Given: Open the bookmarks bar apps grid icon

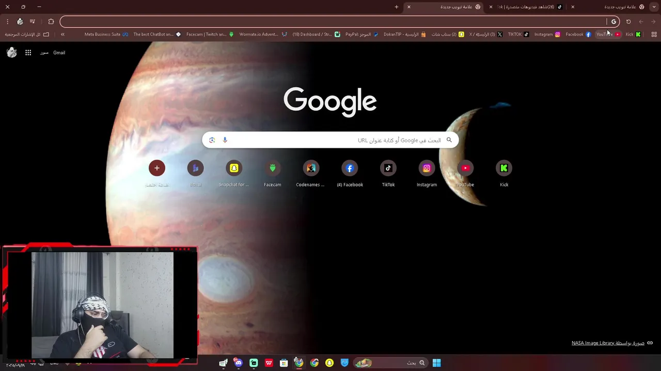Looking at the screenshot, I should [654, 35].
